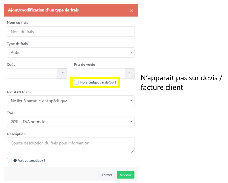Screen dimensions: 228x183
Task: Open the TVA dropdown showing 20% normale
Action: 70,122
